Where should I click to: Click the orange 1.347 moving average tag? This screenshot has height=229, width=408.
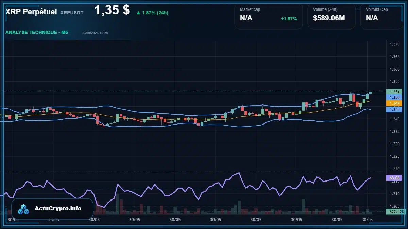point(394,103)
